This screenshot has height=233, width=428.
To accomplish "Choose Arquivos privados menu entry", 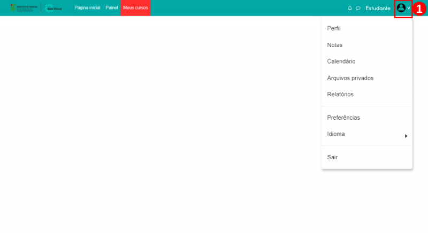I will pyautogui.click(x=367, y=78).
